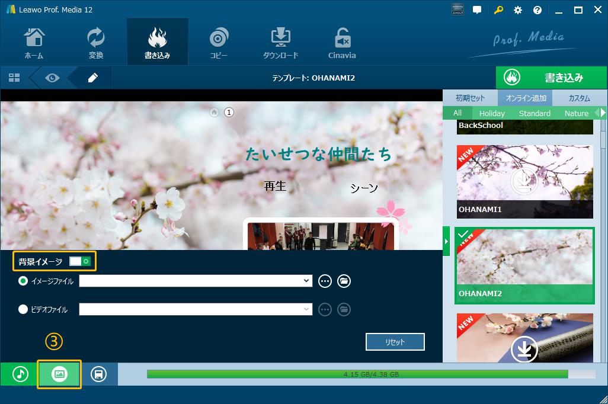Select the BackSchool template thumbnail

(524, 127)
